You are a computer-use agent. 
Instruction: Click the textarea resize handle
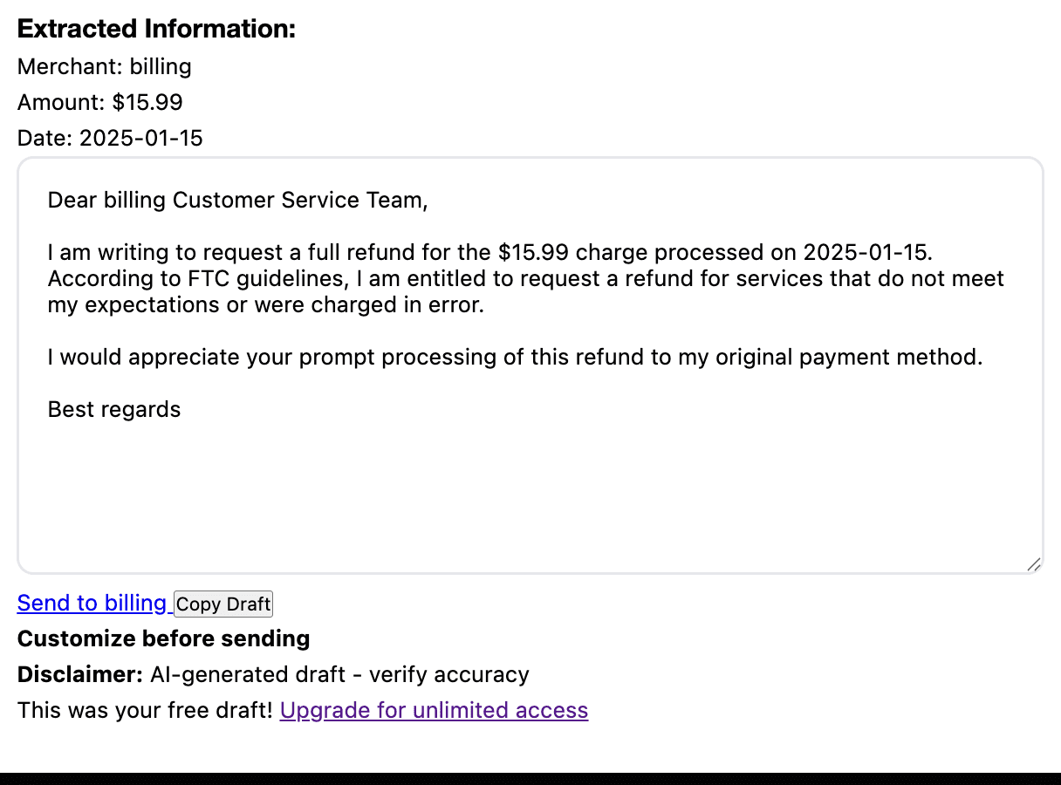click(x=1034, y=563)
